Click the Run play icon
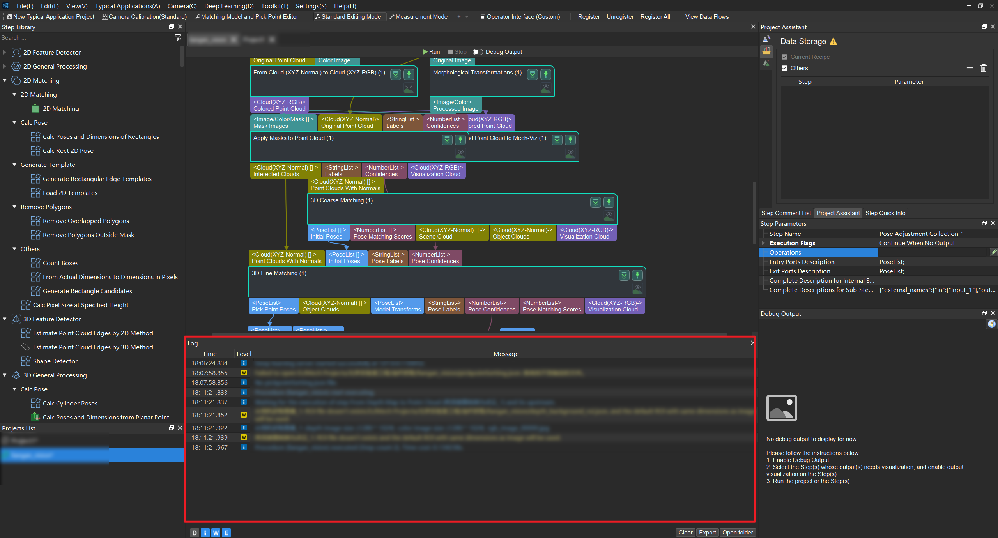998x538 pixels. point(425,52)
